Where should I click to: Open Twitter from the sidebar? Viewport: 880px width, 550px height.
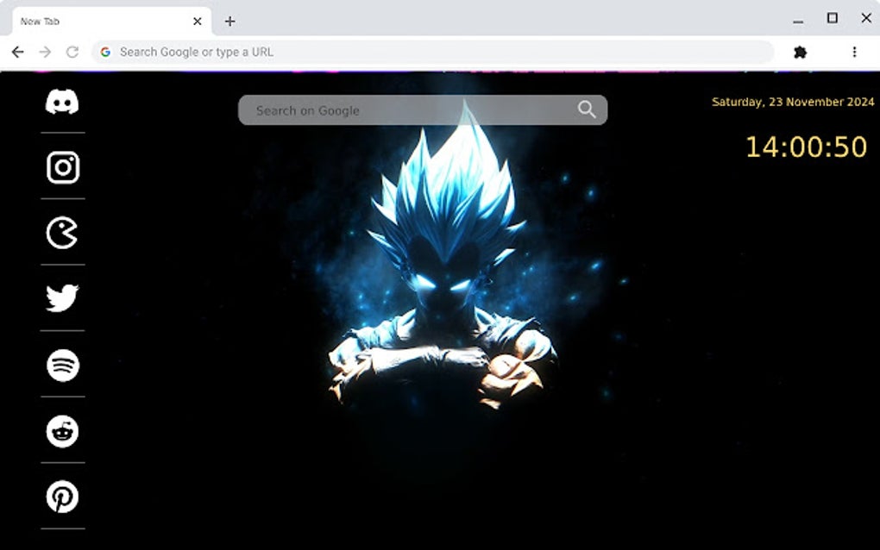61,299
